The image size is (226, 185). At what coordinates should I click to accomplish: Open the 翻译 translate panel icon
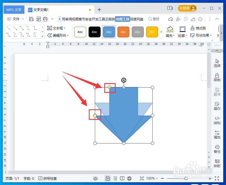pyautogui.click(x=217, y=92)
